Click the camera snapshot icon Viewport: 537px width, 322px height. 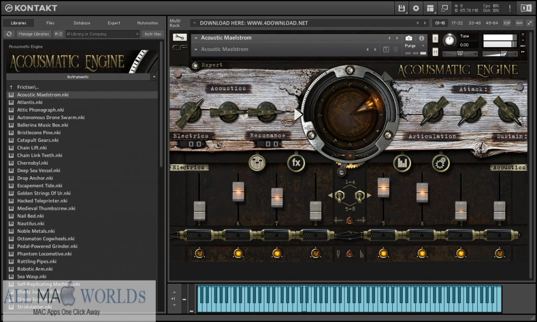click(x=409, y=38)
